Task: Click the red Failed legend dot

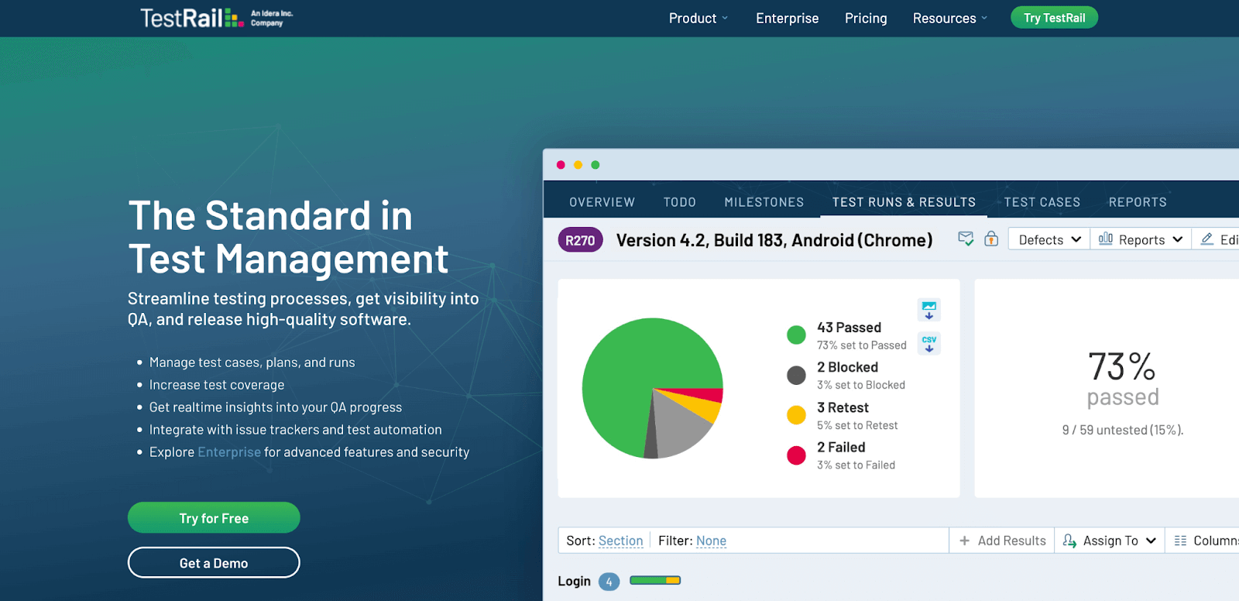Action: pos(796,455)
